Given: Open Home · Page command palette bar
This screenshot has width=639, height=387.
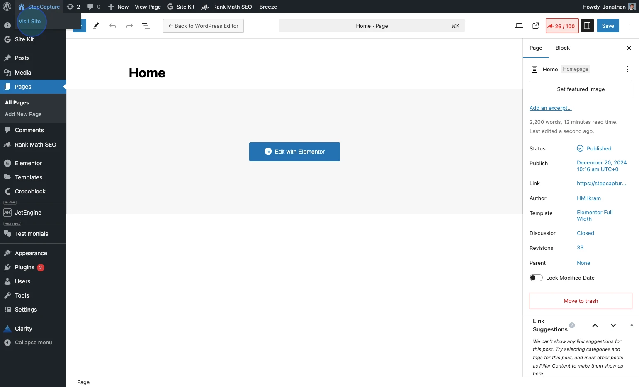Looking at the screenshot, I should (x=372, y=26).
